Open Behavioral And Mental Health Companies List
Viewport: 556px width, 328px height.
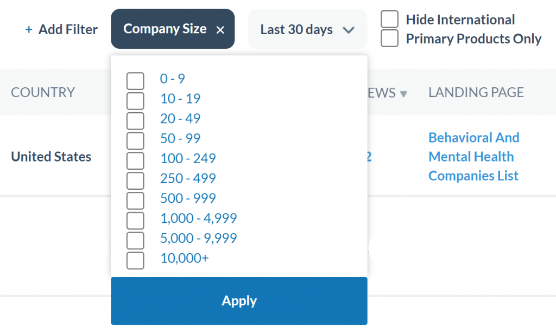point(473,157)
